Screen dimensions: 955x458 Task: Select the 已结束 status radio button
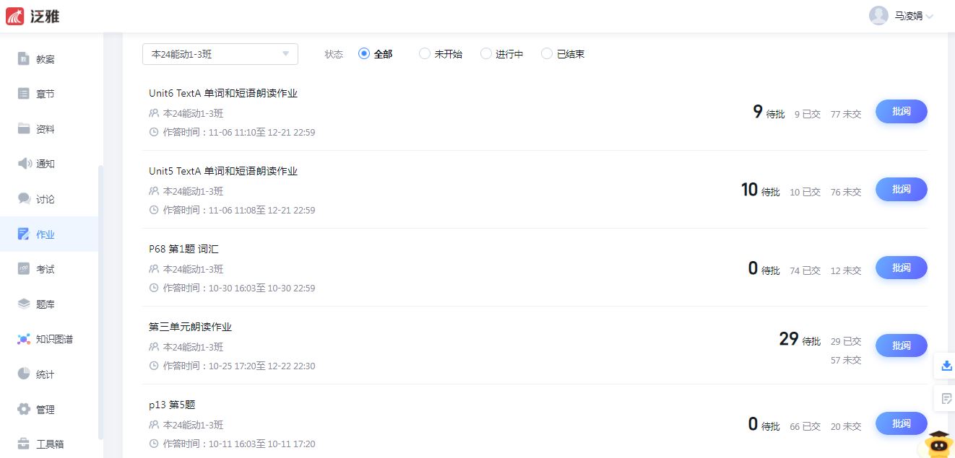coord(547,53)
